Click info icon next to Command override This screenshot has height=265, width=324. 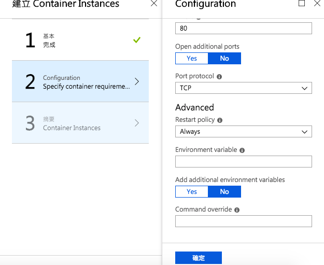237,210
